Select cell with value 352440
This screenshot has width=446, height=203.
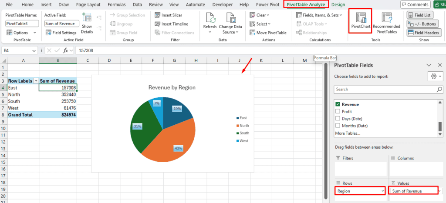click(x=58, y=94)
